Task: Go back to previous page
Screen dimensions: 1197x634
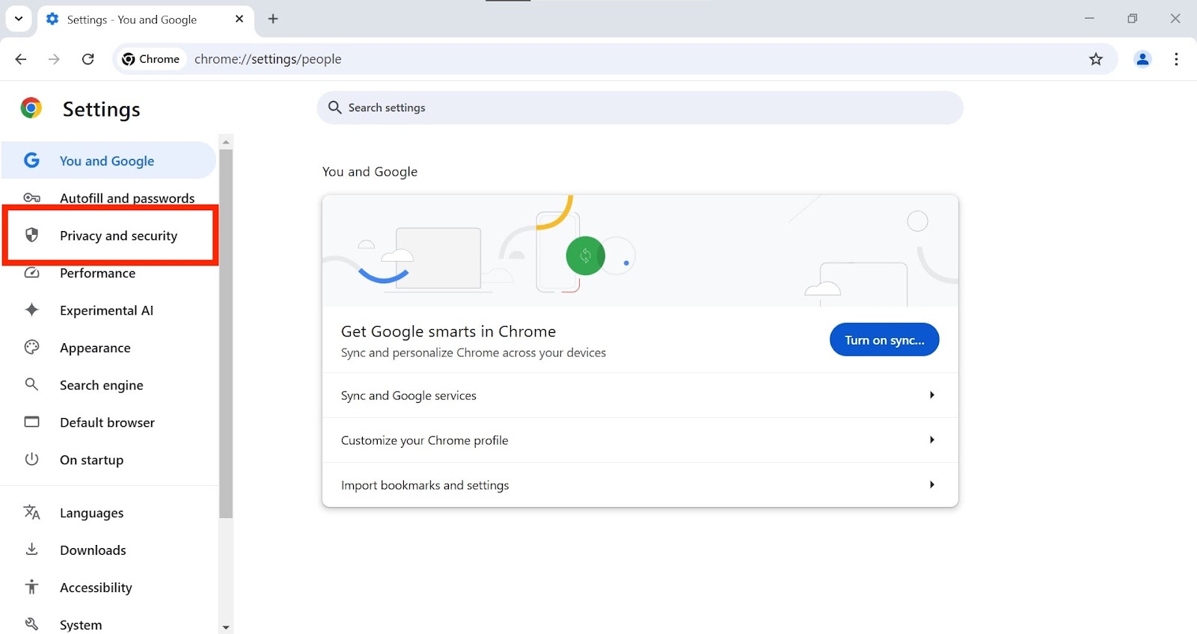Action: tap(21, 59)
